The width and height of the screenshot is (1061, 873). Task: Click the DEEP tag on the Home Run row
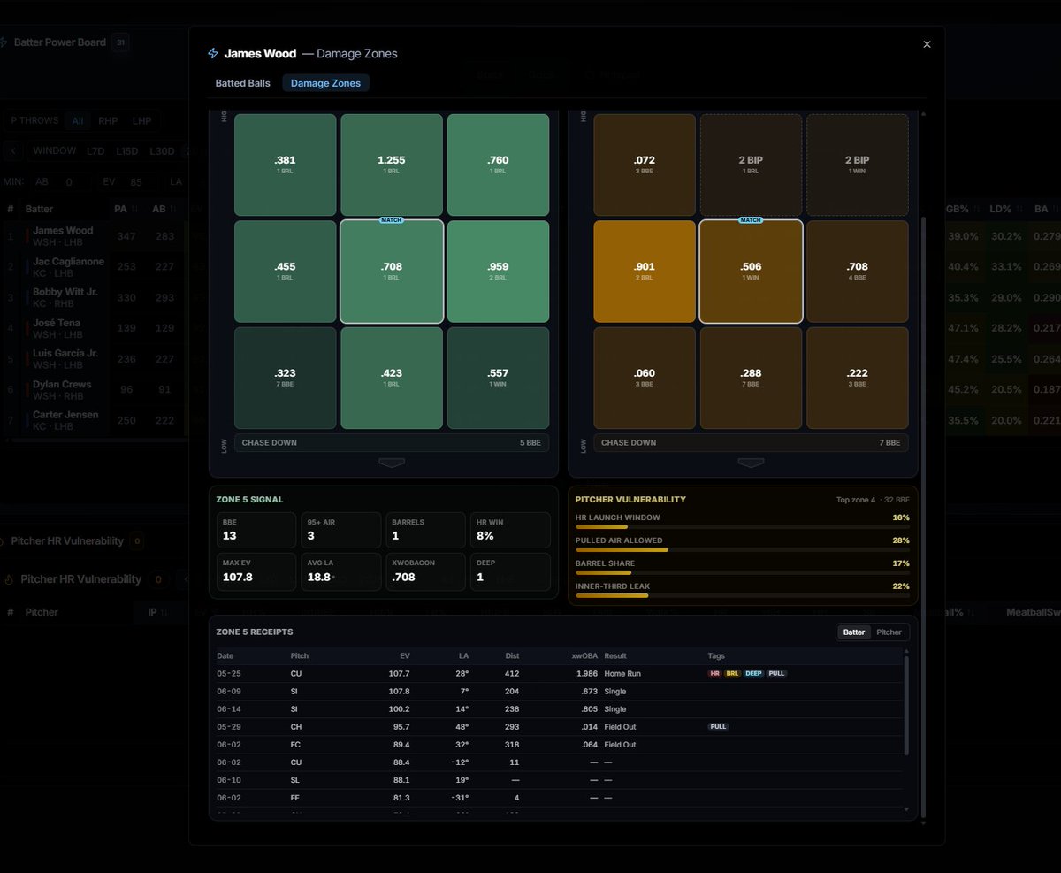[753, 673]
